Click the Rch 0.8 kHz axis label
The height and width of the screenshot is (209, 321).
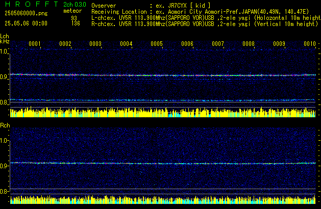[4, 192]
